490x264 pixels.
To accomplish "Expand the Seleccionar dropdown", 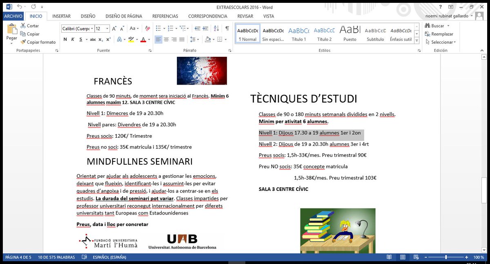I will [454, 42].
